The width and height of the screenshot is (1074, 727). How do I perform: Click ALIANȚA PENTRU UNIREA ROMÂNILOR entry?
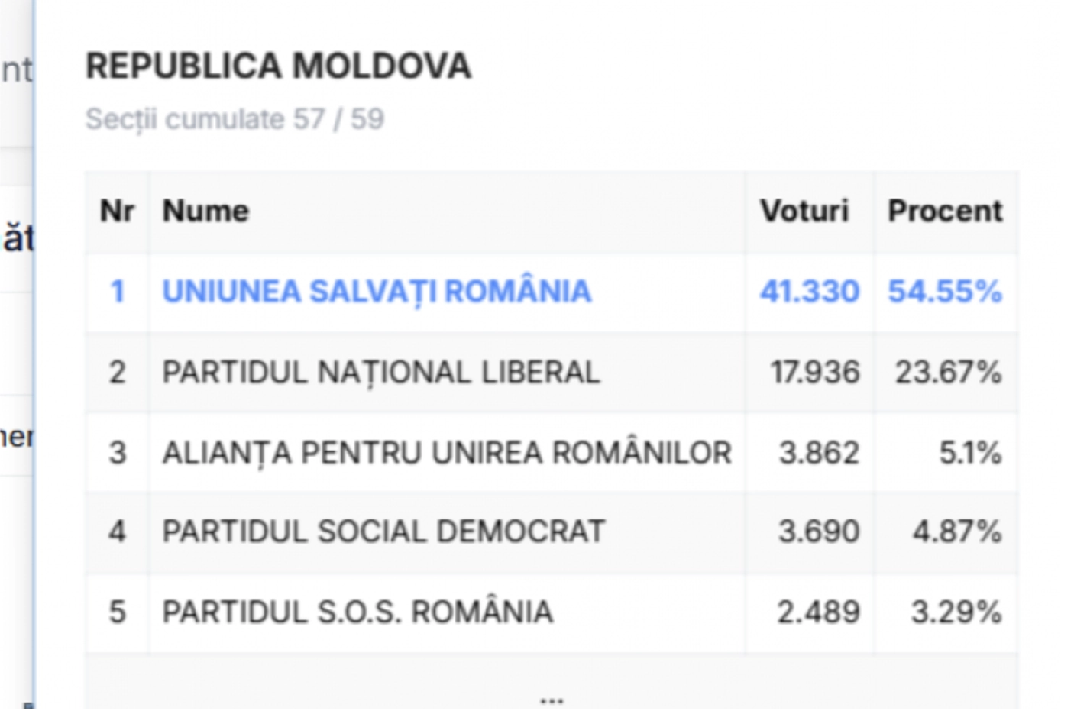coord(445,452)
